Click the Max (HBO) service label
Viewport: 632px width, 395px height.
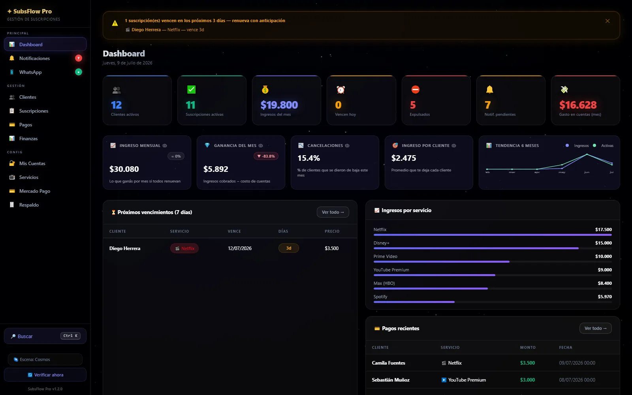click(384, 283)
